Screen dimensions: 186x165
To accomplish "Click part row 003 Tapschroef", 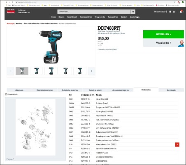I will click(123, 115).
